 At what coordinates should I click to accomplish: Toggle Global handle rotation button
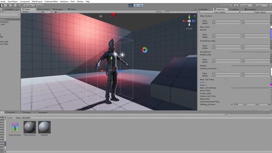pyautogui.click(x=38, y=6)
